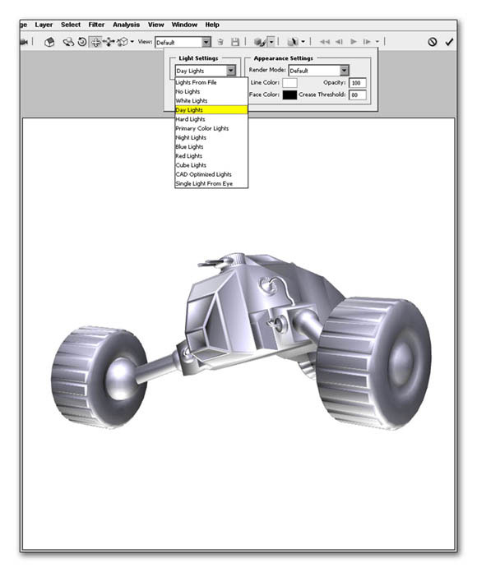Open the Window menu
477x572 pixels.
coord(184,25)
